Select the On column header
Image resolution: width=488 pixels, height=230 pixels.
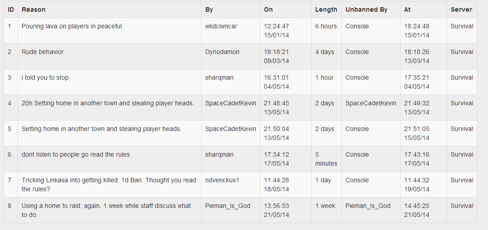[268, 9]
